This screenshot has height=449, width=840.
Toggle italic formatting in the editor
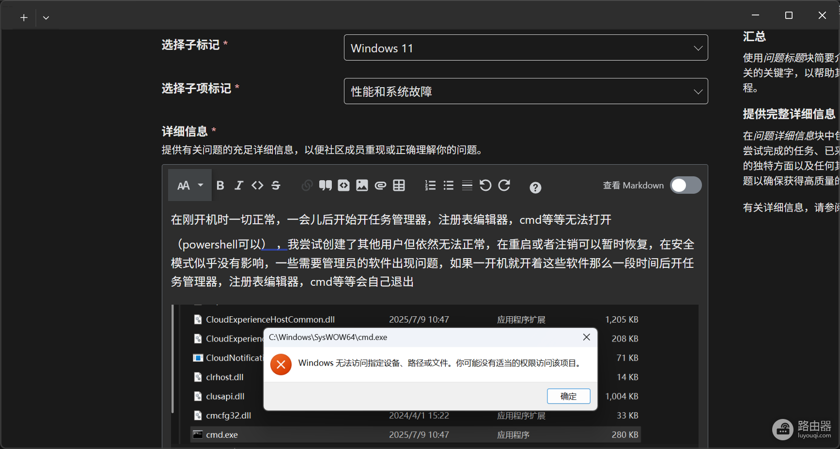click(x=239, y=186)
